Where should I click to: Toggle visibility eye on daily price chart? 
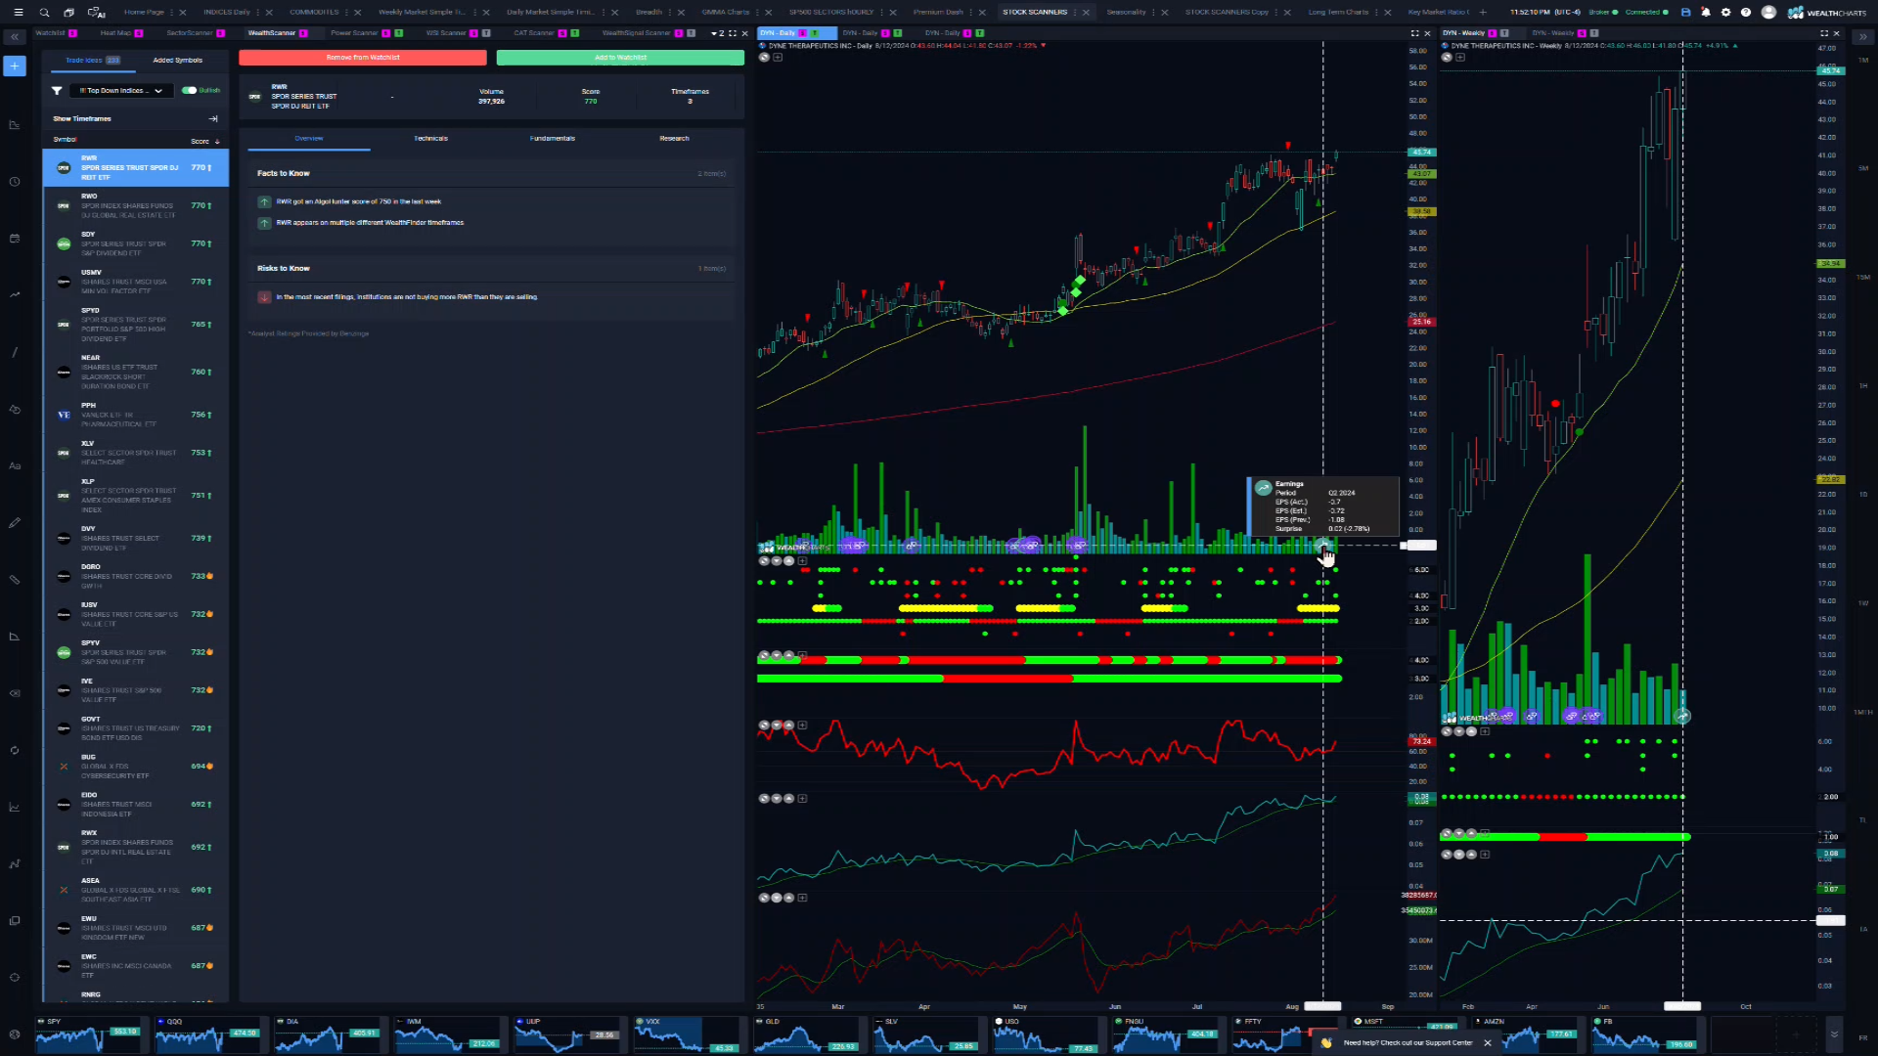pos(764,58)
